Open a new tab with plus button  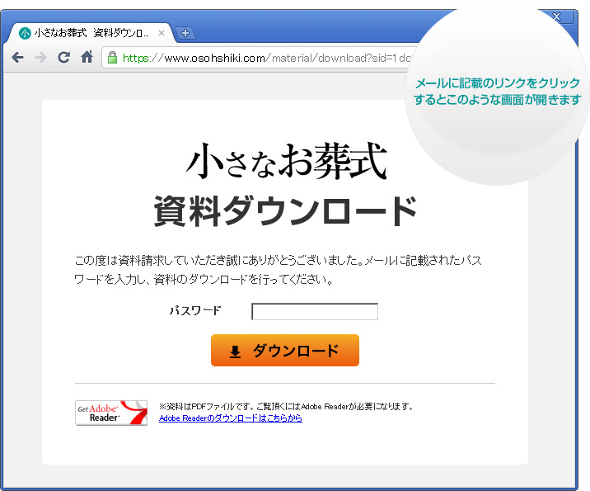click(x=185, y=33)
